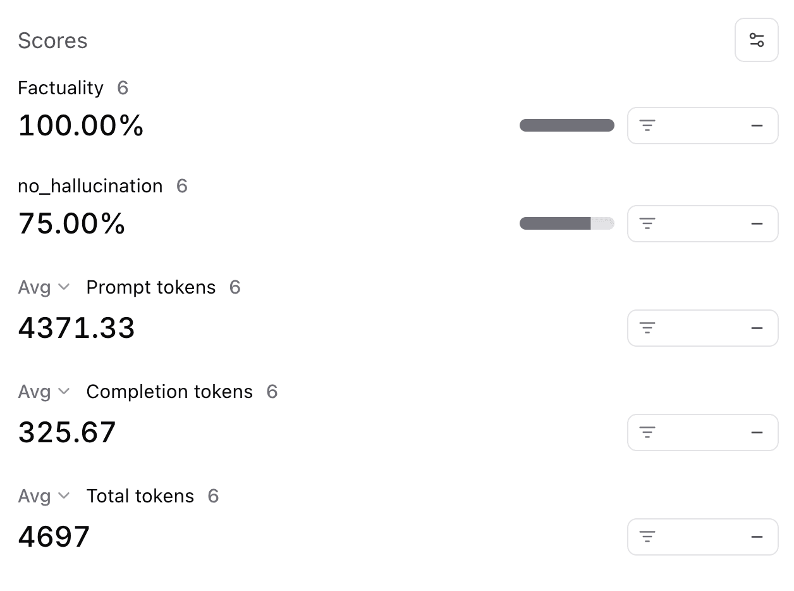Viewport: 794px width, 591px height.
Task: Open the Avg dropdown for Total tokens
Action: coord(43,496)
